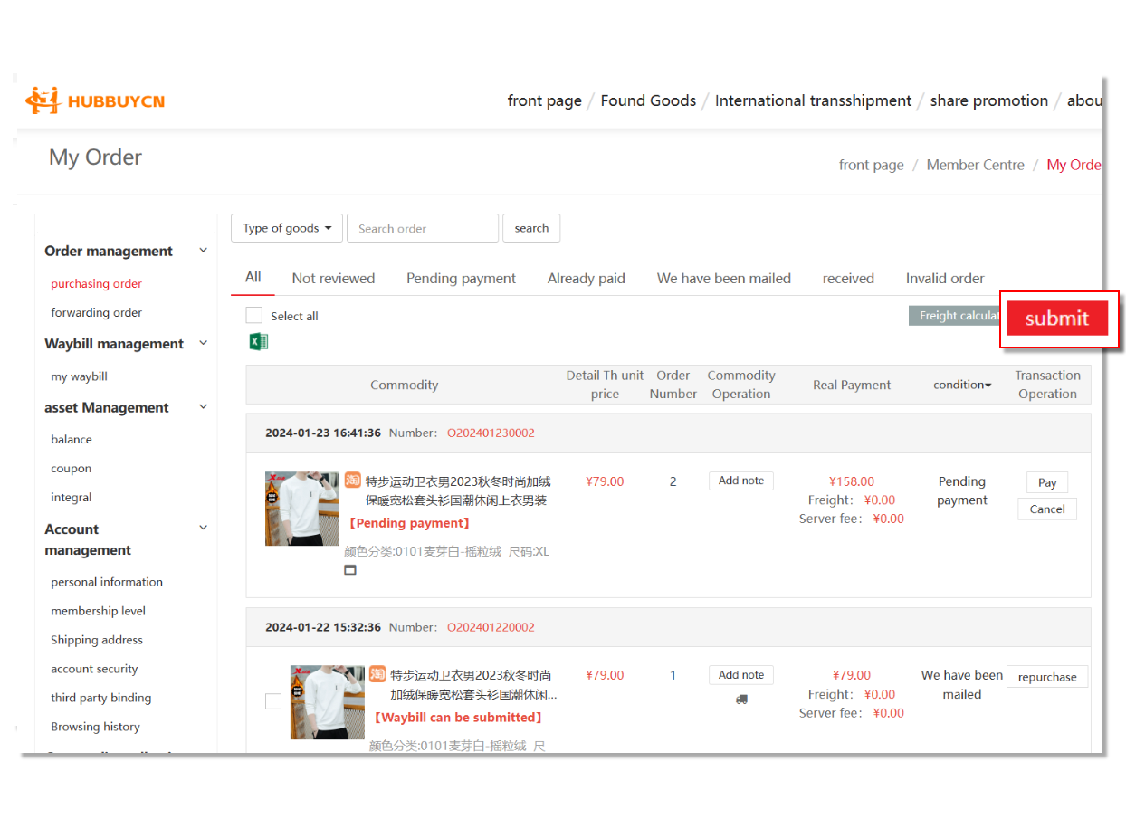Image resolution: width=1126 pixels, height=838 pixels.
Task: Click the repurchase button on second order
Action: (1047, 677)
